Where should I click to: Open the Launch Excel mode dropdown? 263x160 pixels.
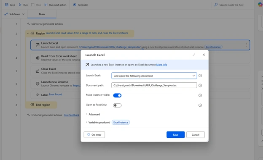point(154,76)
